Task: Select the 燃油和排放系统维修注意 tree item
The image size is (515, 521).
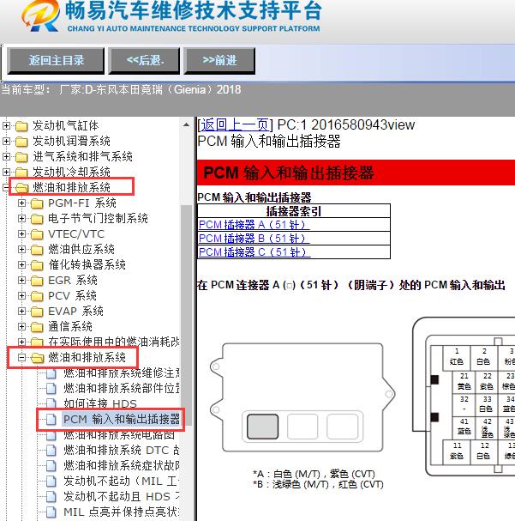Action: pyautogui.click(x=122, y=373)
